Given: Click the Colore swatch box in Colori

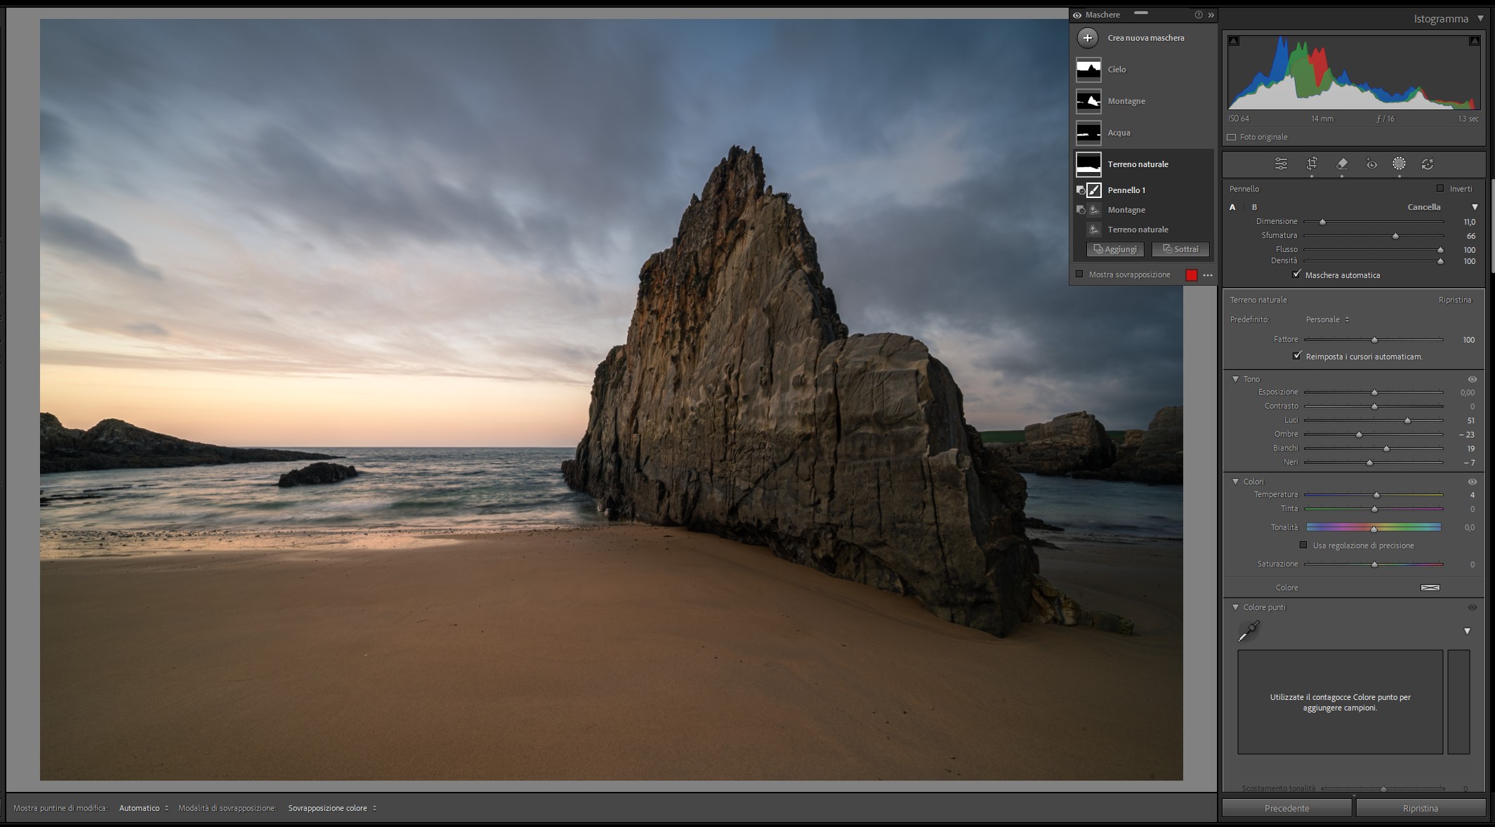Looking at the screenshot, I should click(x=1430, y=588).
